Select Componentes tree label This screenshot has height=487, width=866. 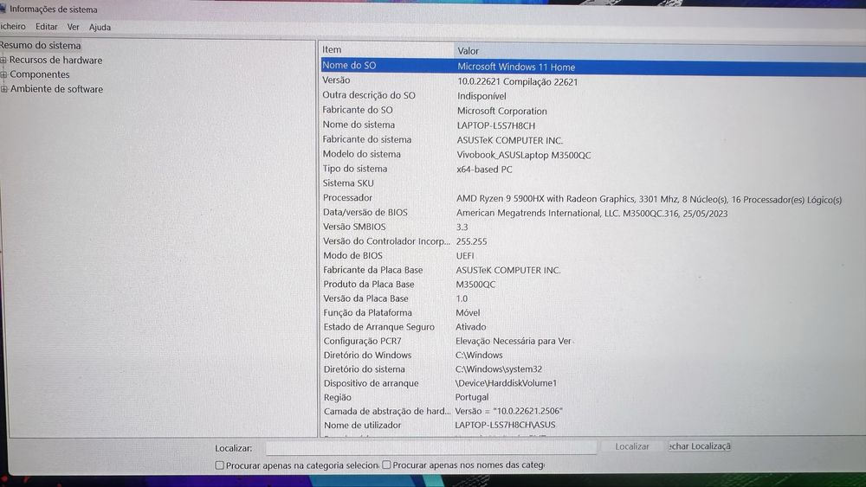(40, 74)
